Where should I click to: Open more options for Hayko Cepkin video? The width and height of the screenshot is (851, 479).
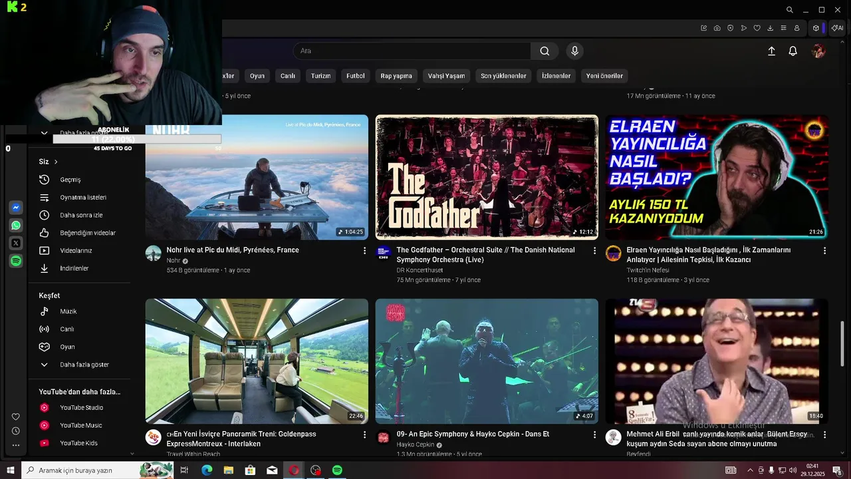pos(594,434)
